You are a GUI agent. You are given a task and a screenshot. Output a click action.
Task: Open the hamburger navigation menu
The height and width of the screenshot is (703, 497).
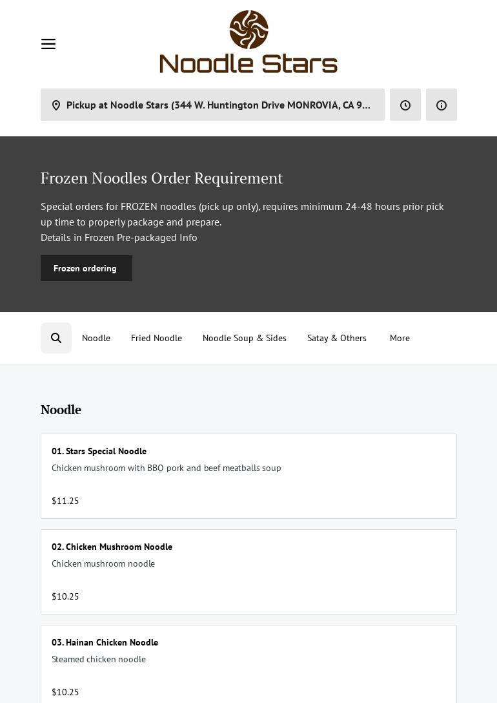48,44
